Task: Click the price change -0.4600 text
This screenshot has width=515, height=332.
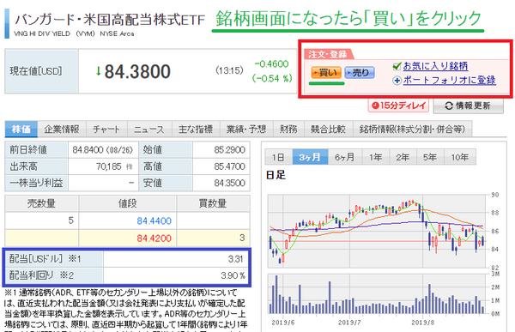Action: (271, 64)
